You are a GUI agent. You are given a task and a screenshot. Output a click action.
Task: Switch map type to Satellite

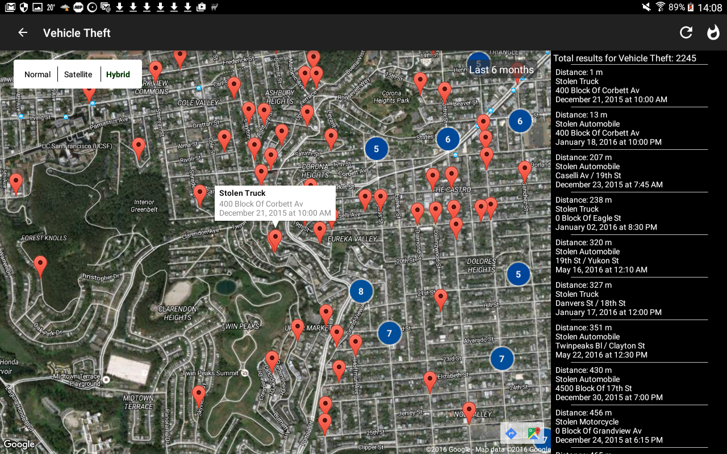coord(78,74)
